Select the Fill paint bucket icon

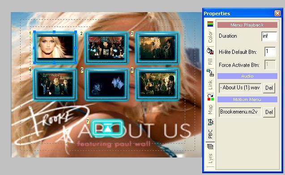pyautogui.click(x=210, y=51)
